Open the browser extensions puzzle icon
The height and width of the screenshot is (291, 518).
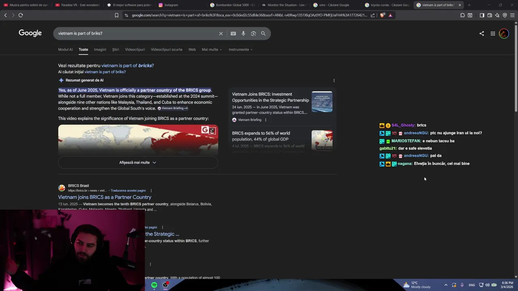tap(463, 15)
